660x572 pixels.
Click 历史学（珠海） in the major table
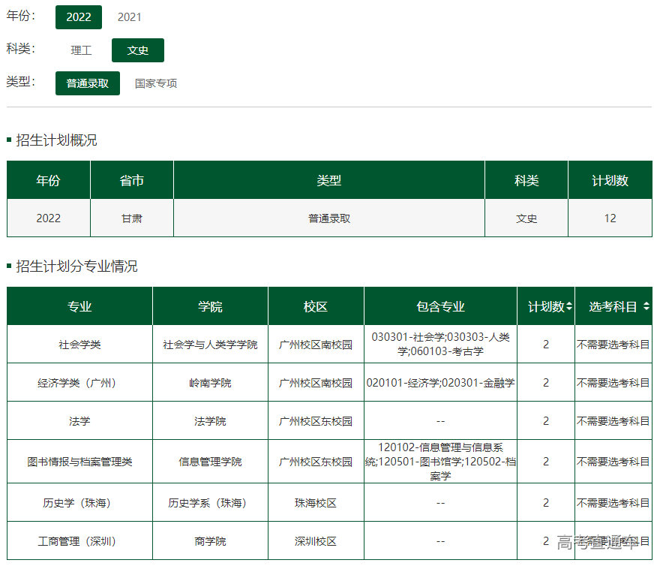pos(79,503)
